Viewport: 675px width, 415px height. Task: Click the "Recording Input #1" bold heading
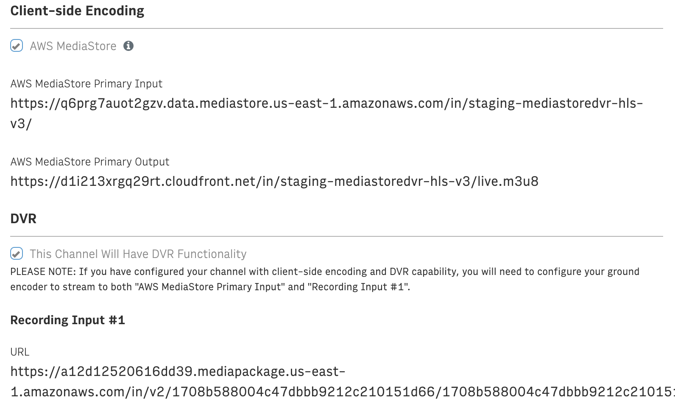coord(68,320)
